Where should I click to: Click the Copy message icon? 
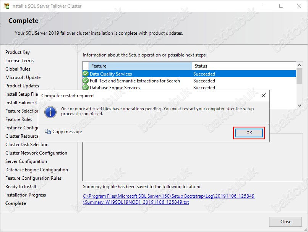click(48, 131)
